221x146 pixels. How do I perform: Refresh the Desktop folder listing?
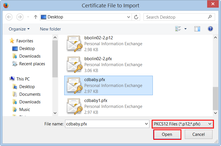point(136,17)
